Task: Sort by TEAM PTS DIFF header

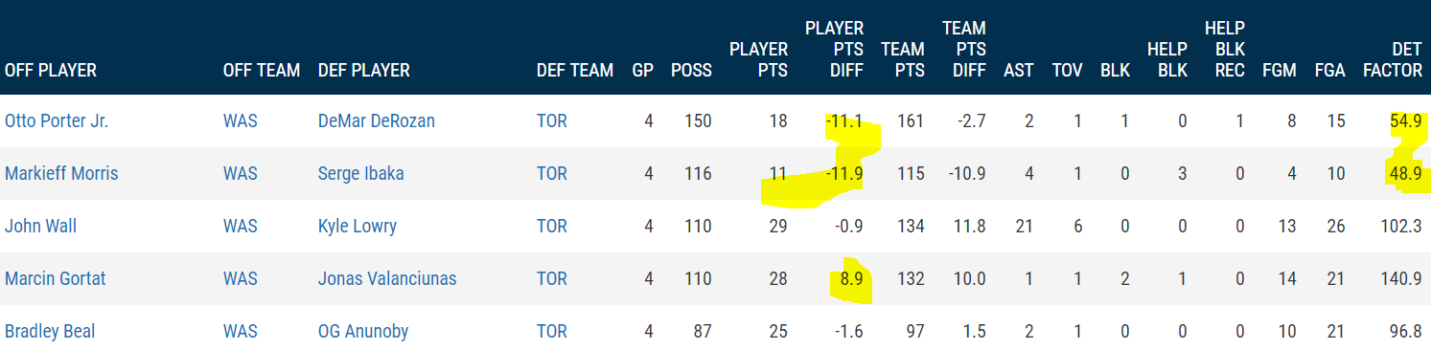Action: pyautogui.click(x=964, y=50)
